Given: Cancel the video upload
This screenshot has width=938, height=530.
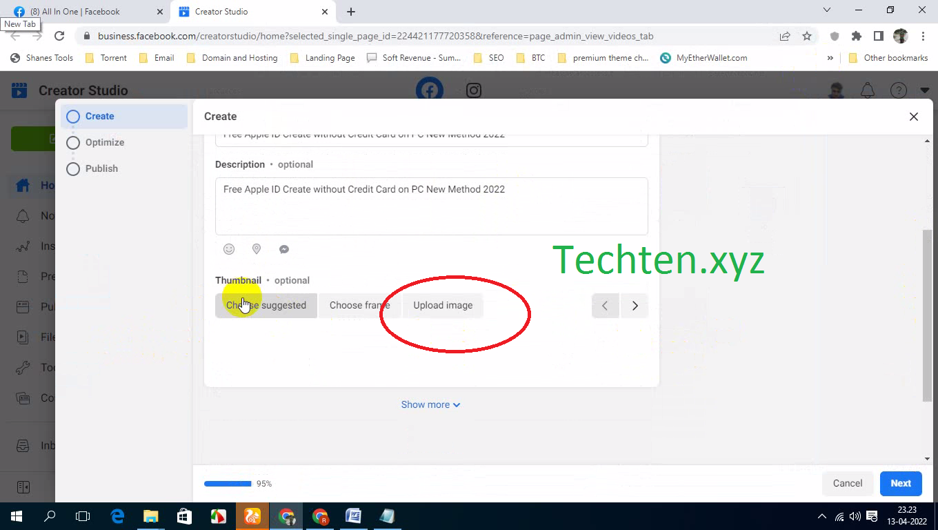Looking at the screenshot, I should coord(848,484).
